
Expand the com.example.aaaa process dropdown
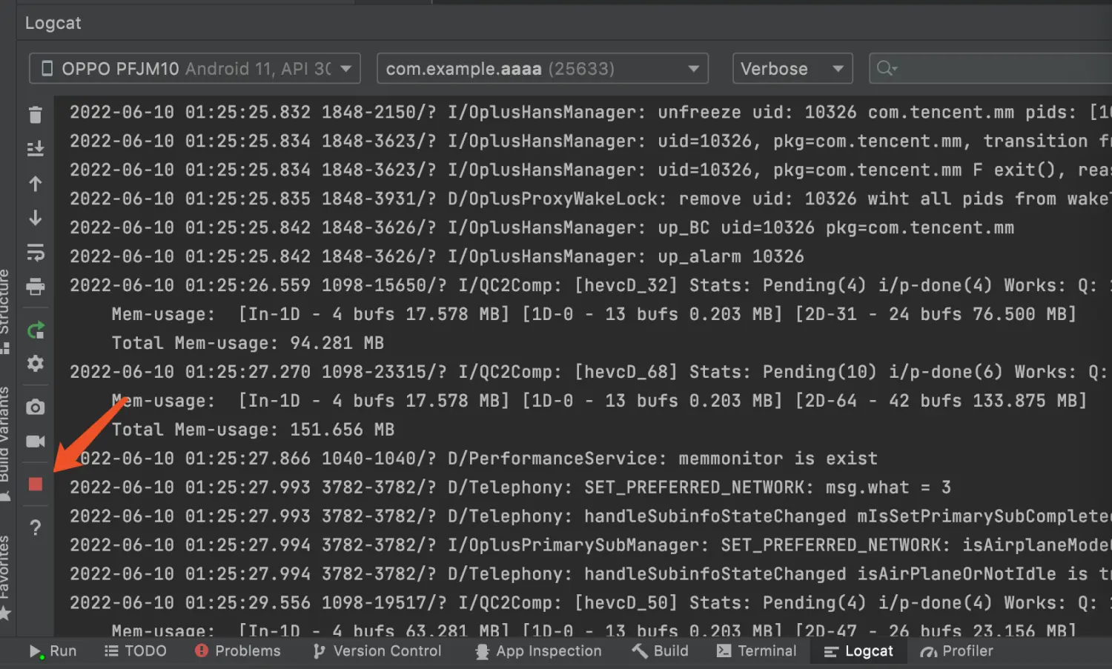click(542, 69)
